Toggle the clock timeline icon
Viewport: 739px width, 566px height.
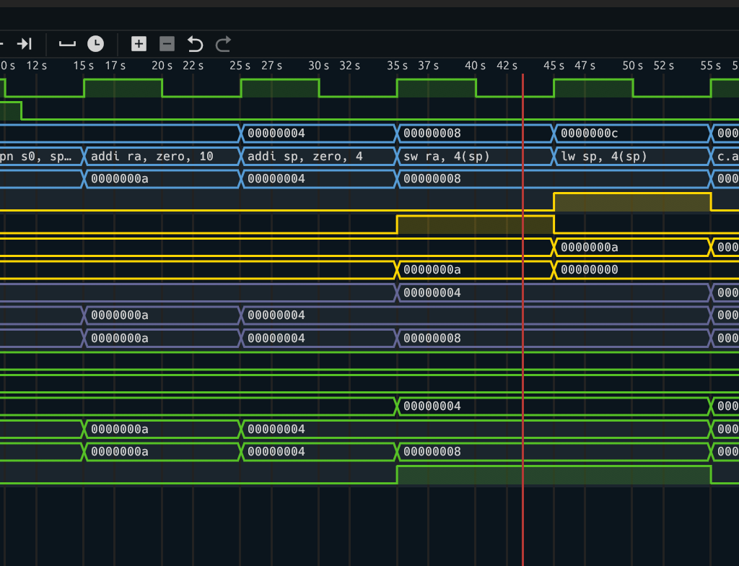click(96, 44)
